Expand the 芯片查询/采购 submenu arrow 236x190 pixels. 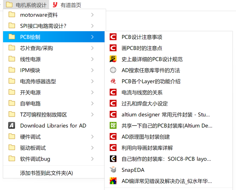coord(93,48)
